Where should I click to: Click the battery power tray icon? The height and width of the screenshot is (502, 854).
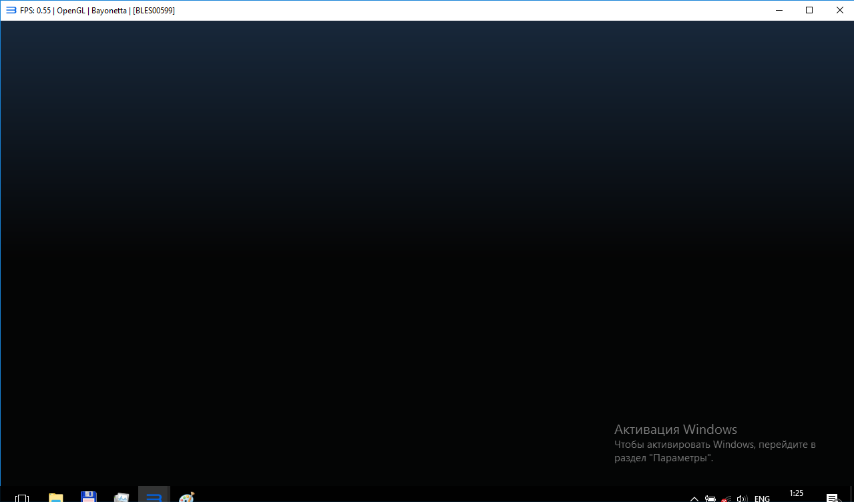[x=710, y=498]
